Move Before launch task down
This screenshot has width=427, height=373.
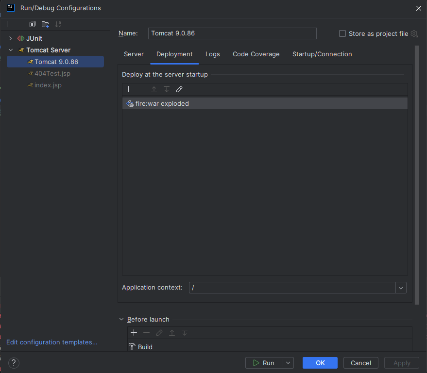pyautogui.click(x=185, y=332)
